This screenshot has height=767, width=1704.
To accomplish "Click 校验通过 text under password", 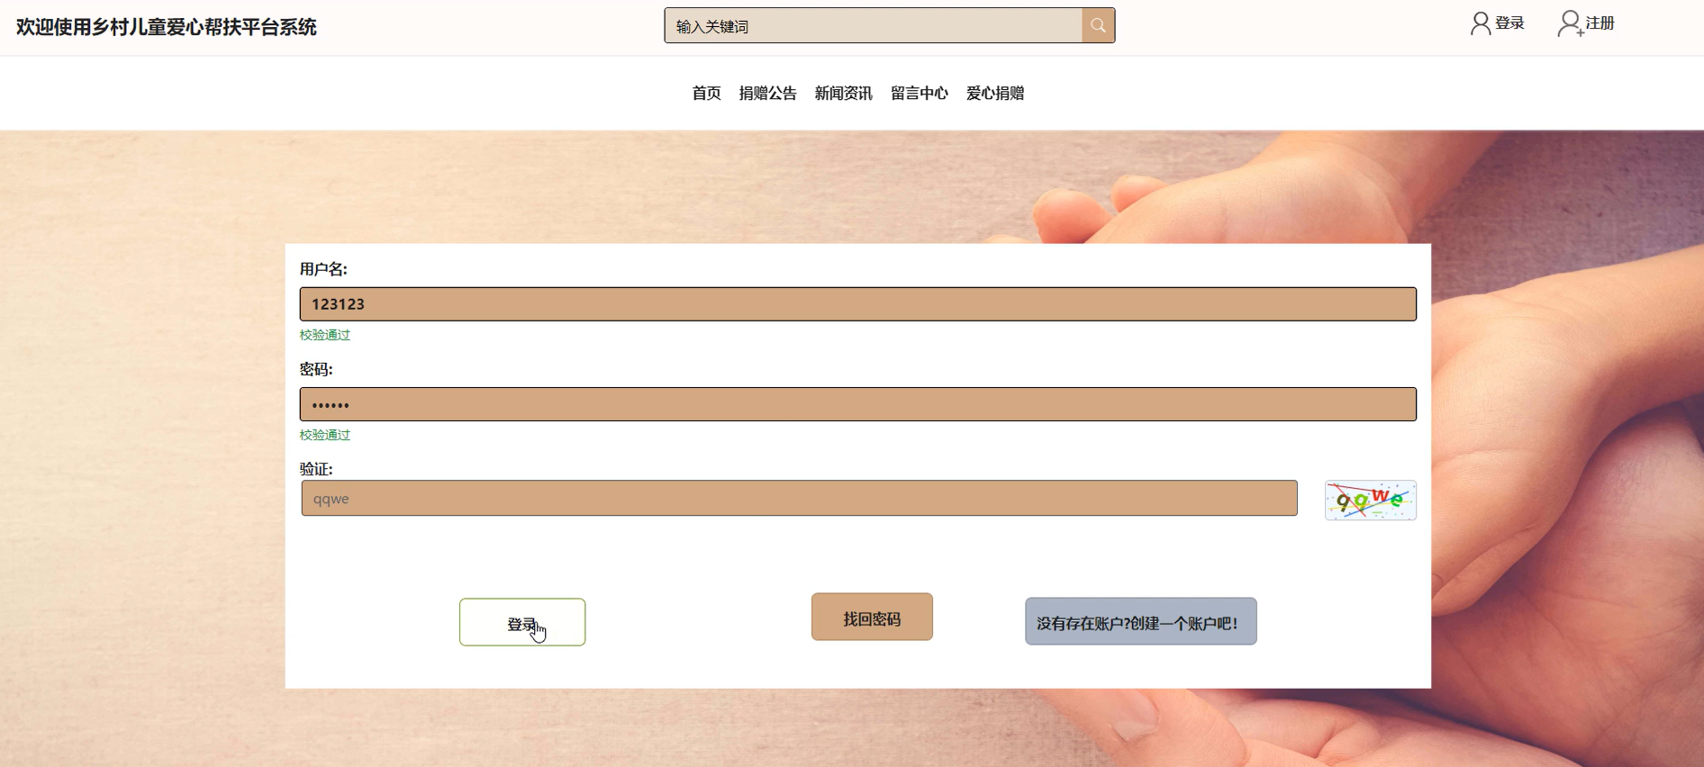I will [325, 435].
